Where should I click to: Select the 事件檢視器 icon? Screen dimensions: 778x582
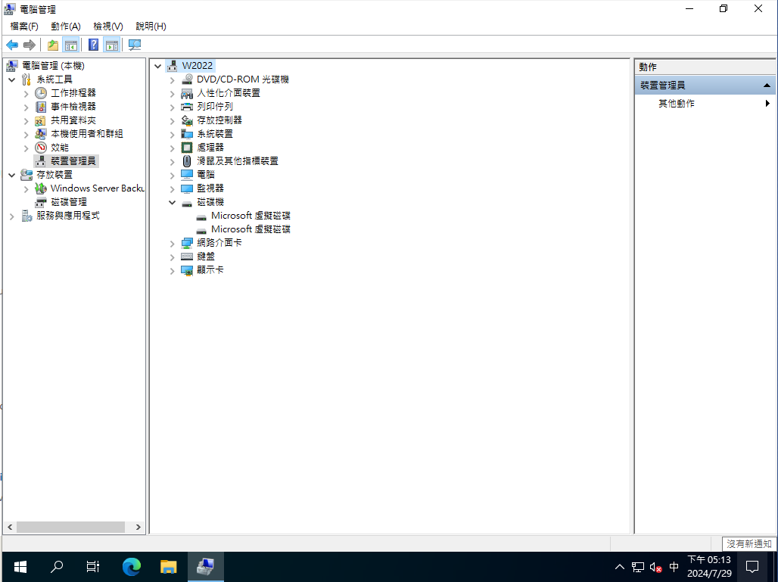point(41,107)
